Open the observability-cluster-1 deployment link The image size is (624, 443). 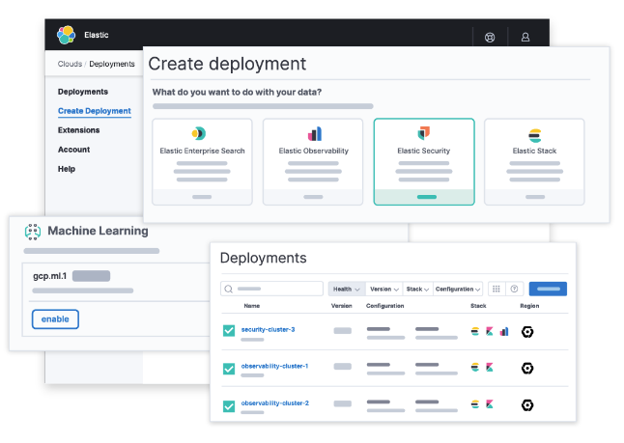(x=274, y=366)
